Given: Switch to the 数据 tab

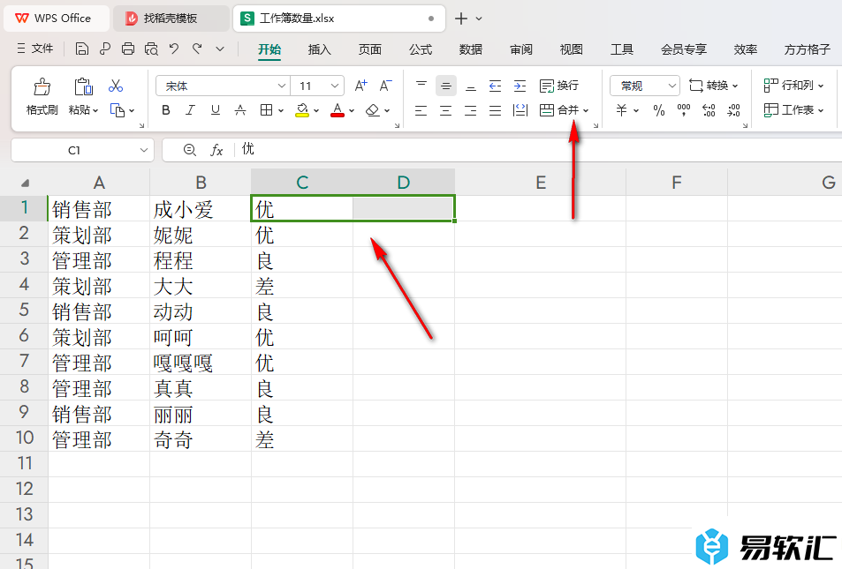Looking at the screenshot, I should (x=470, y=49).
